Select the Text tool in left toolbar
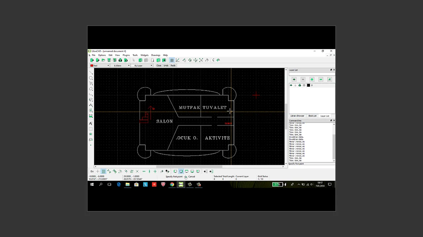Screen dimensions: 423x237 point(91,123)
